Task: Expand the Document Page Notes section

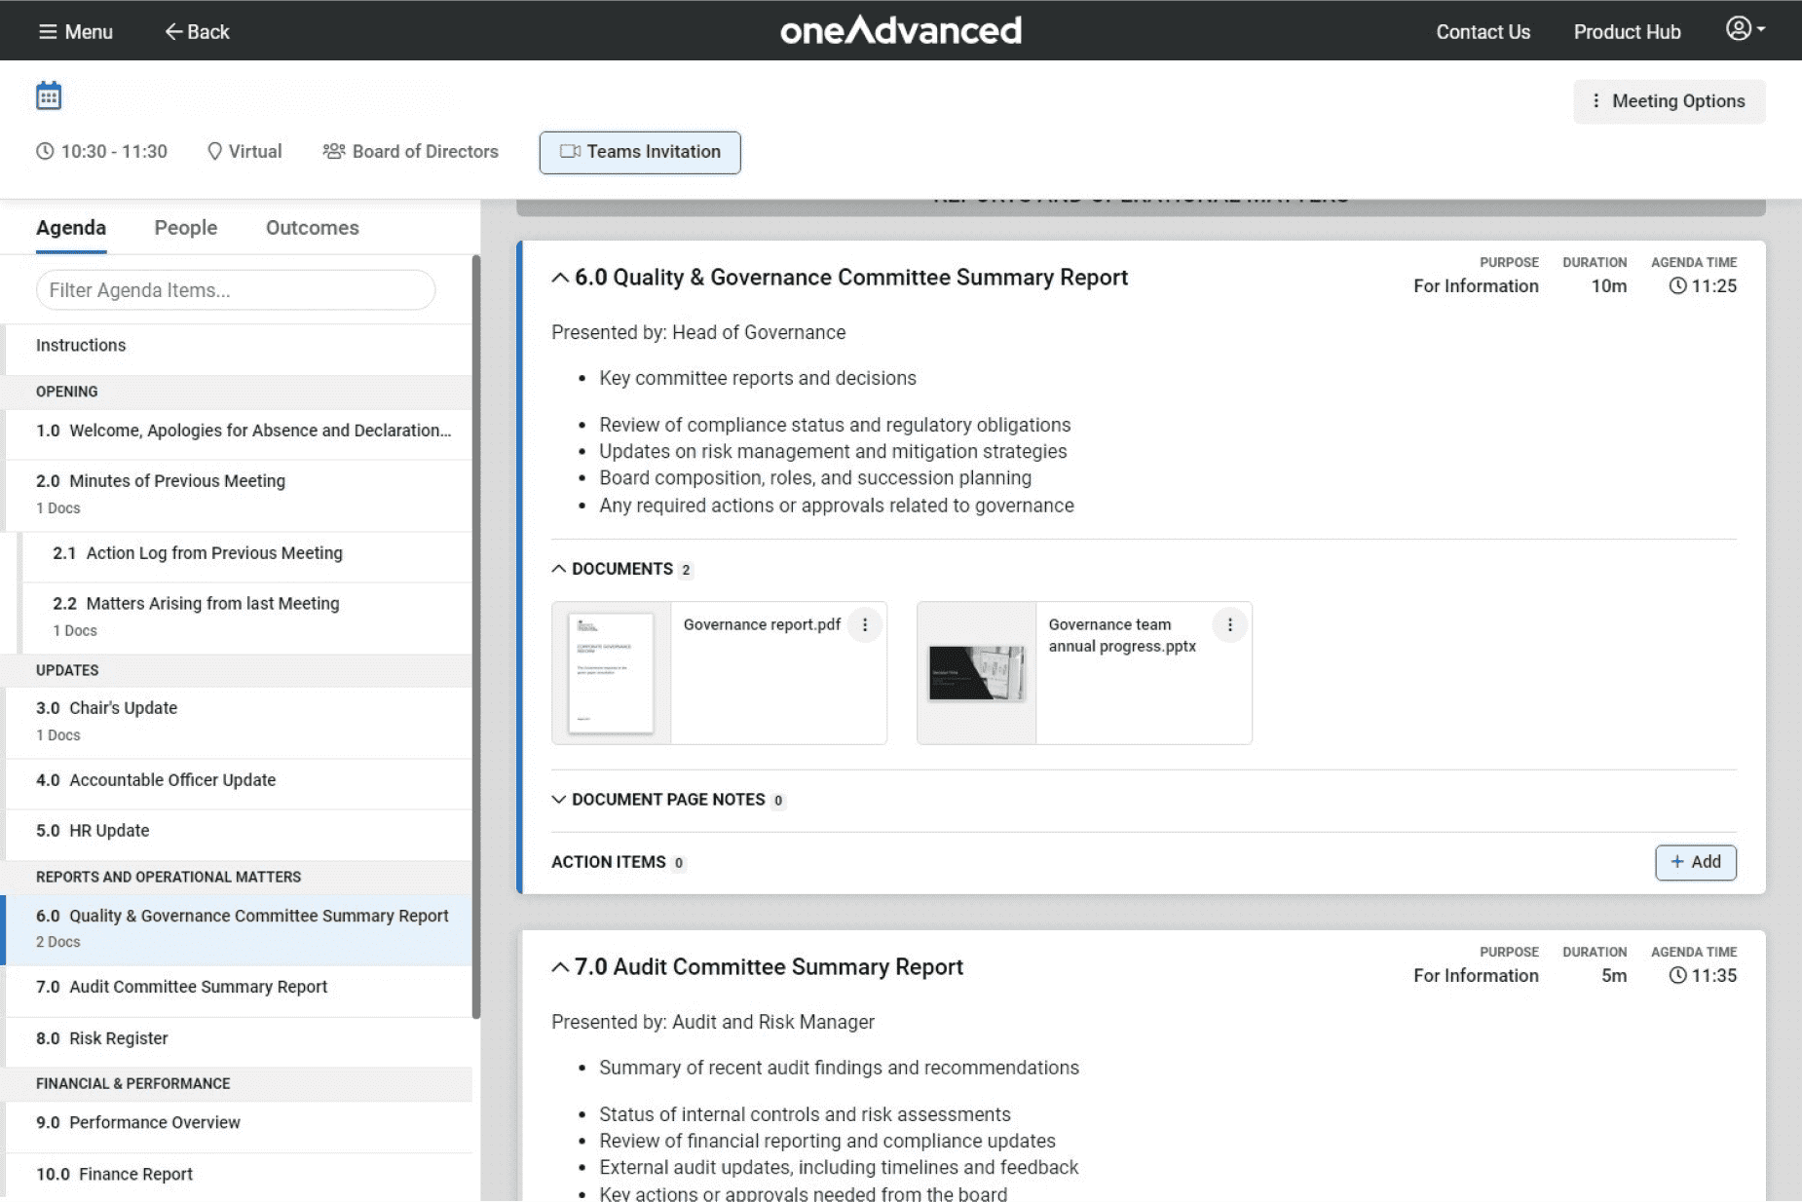Action: click(x=559, y=800)
